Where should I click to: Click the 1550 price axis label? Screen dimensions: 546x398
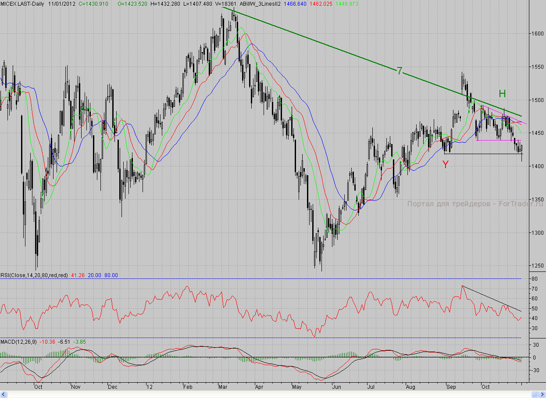537,67
